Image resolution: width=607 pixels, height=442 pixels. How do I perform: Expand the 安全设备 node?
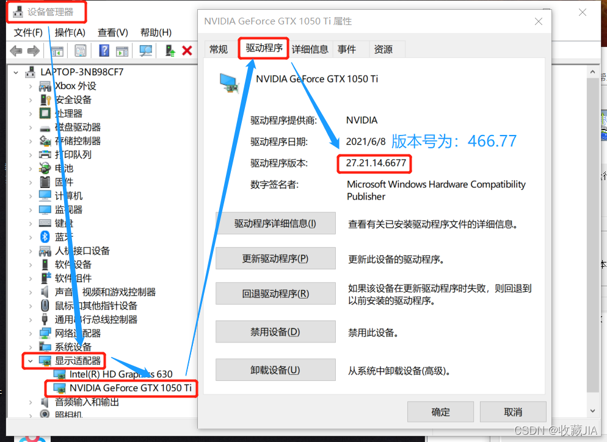[x=30, y=100]
